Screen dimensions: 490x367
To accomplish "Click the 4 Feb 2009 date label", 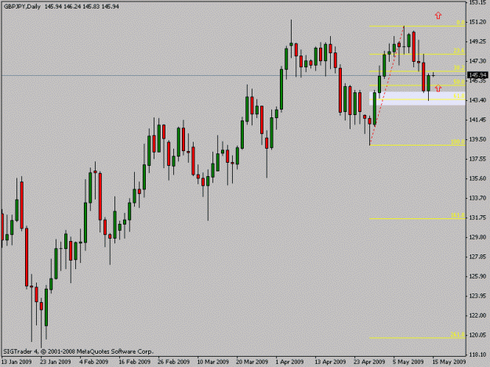I will pos(93,362).
